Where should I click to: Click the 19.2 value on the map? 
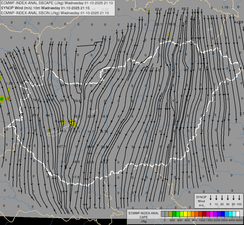(36, 100)
